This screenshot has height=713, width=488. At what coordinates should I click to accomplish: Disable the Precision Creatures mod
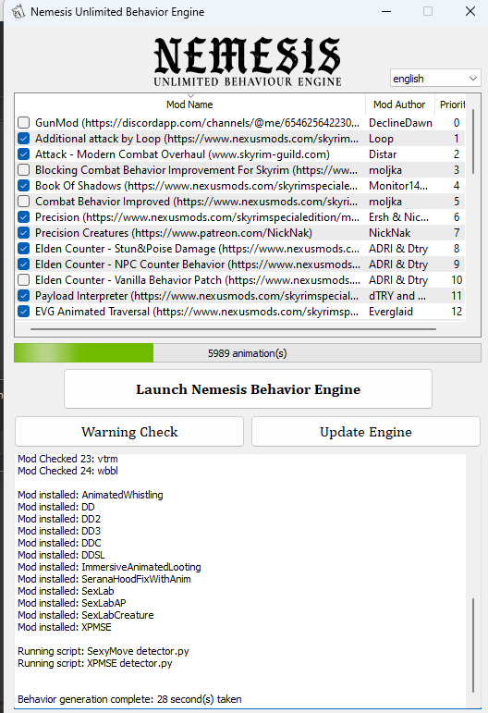coord(24,233)
